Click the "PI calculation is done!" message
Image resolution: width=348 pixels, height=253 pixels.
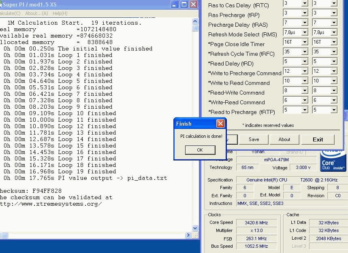201,136
